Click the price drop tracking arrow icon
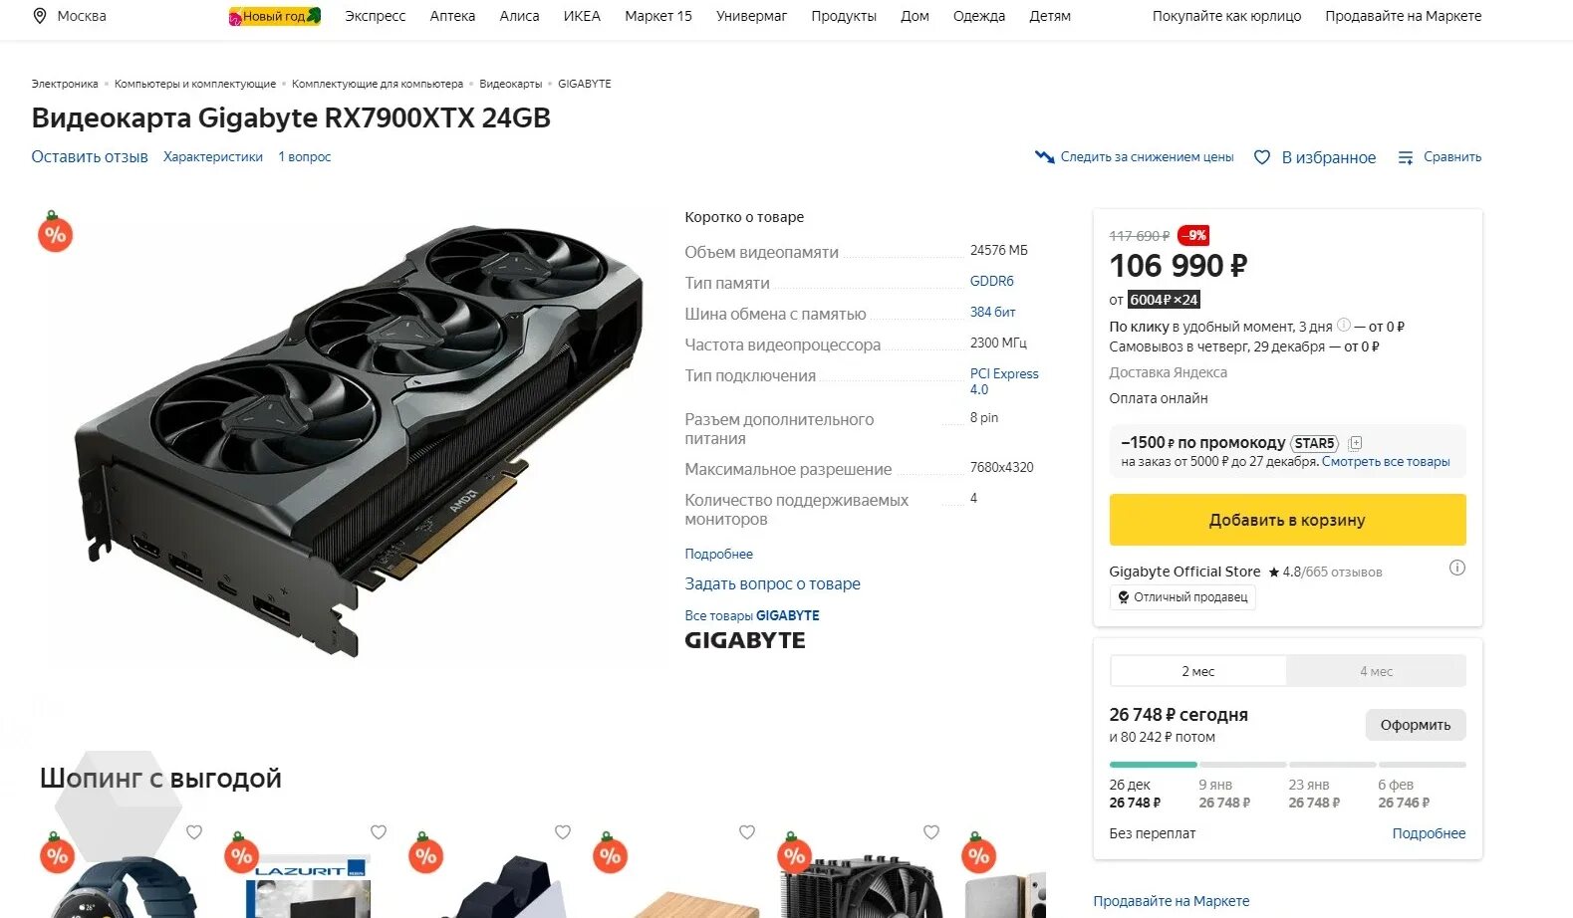This screenshot has width=1573, height=918. (x=1044, y=157)
